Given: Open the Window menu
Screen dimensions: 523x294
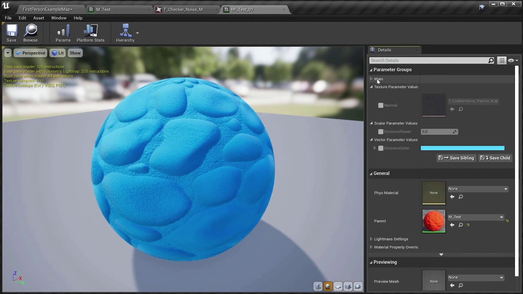Looking at the screenshot, I should pos(59,18).
